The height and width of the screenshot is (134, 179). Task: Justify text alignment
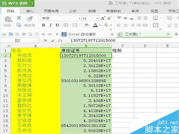(x=139, y=25)
